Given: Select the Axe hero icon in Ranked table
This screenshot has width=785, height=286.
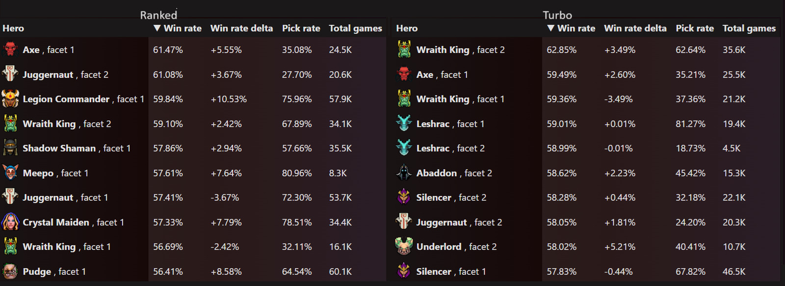Looking at the screenshot, I should tap(11, 49).
